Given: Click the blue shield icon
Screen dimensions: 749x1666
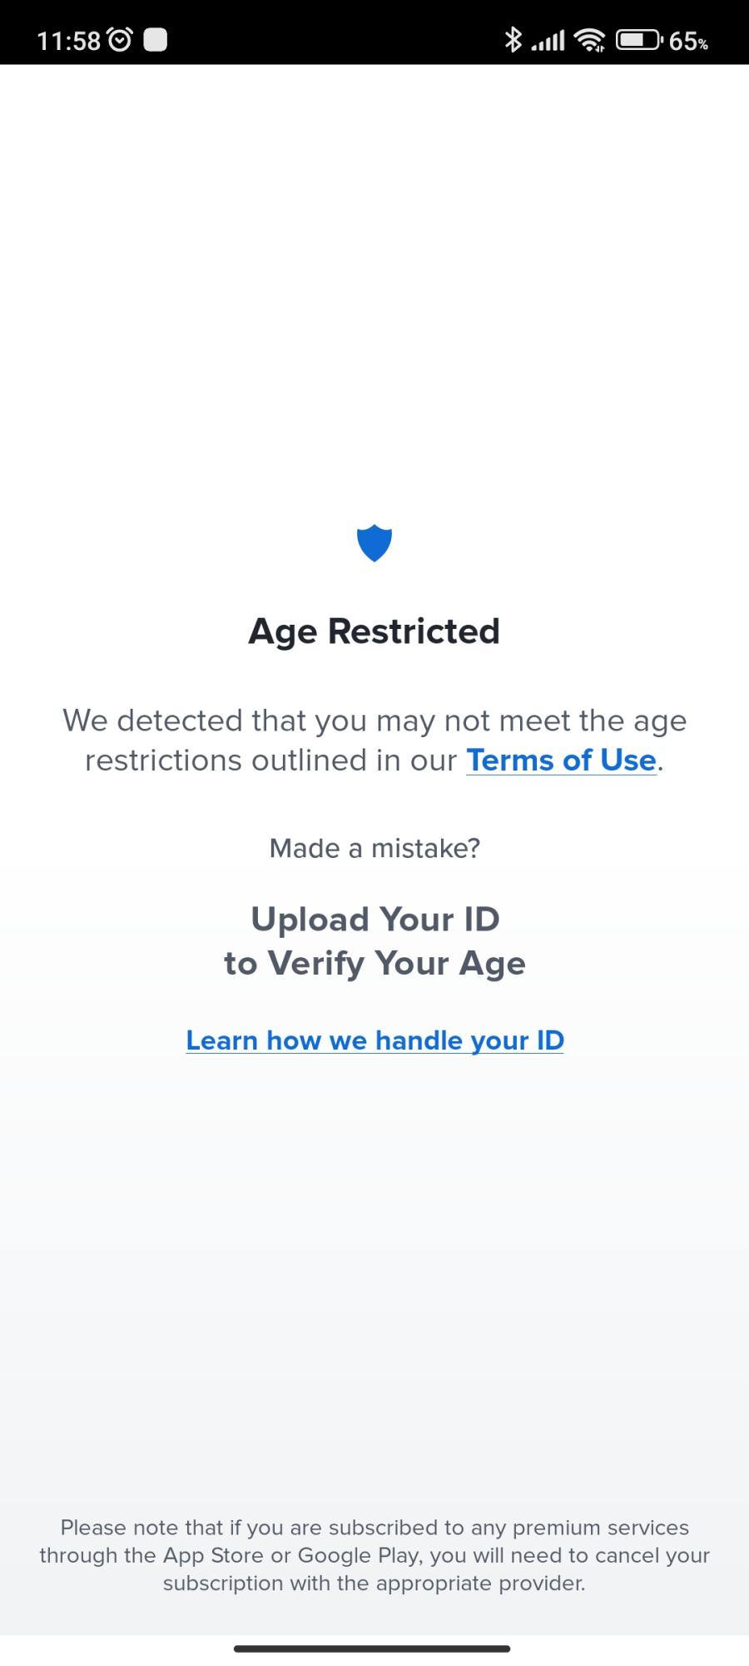Looking at the screenshot, I should 374,544.
